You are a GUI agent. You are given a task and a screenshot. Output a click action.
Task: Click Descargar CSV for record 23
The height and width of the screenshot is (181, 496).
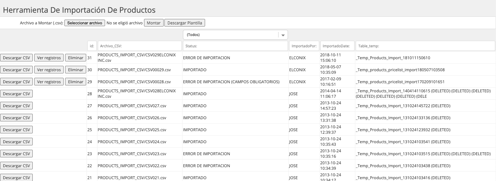pyautogui.click(x=16, y=154)
